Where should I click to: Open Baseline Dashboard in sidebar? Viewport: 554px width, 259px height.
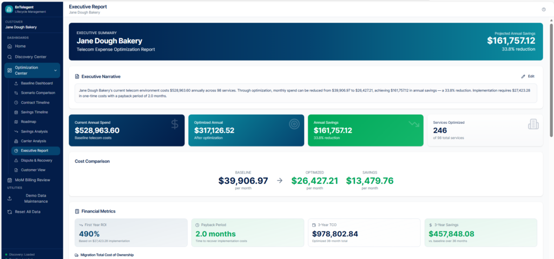(x=36, y=83)
